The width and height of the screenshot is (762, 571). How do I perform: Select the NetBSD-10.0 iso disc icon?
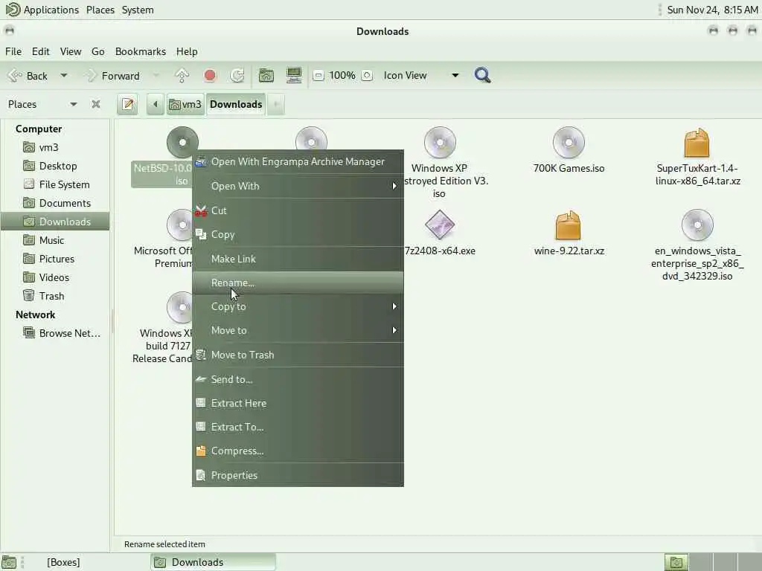click(x=182, y=142)
